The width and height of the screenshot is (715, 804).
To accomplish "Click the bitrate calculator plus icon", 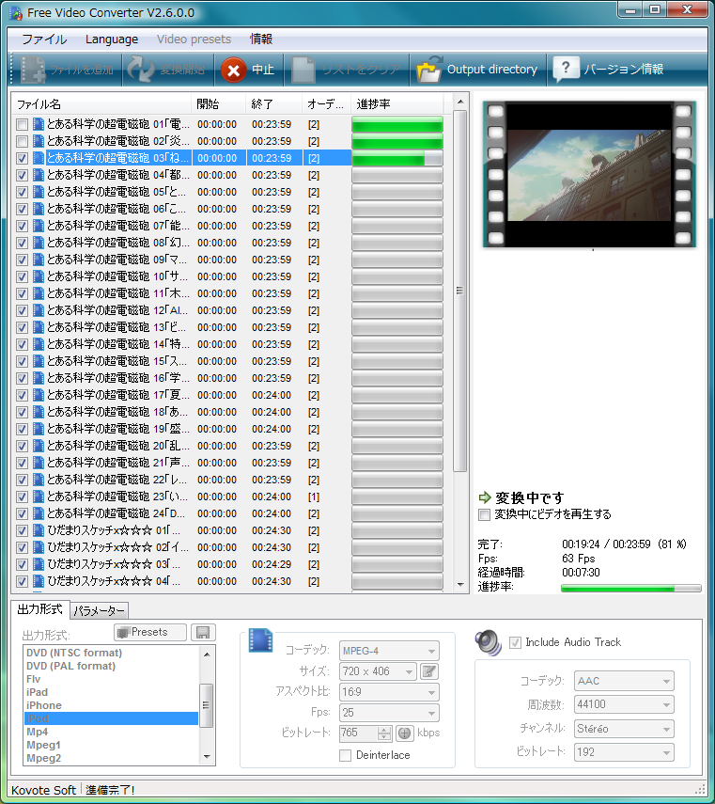I will (x=405, y=733).
